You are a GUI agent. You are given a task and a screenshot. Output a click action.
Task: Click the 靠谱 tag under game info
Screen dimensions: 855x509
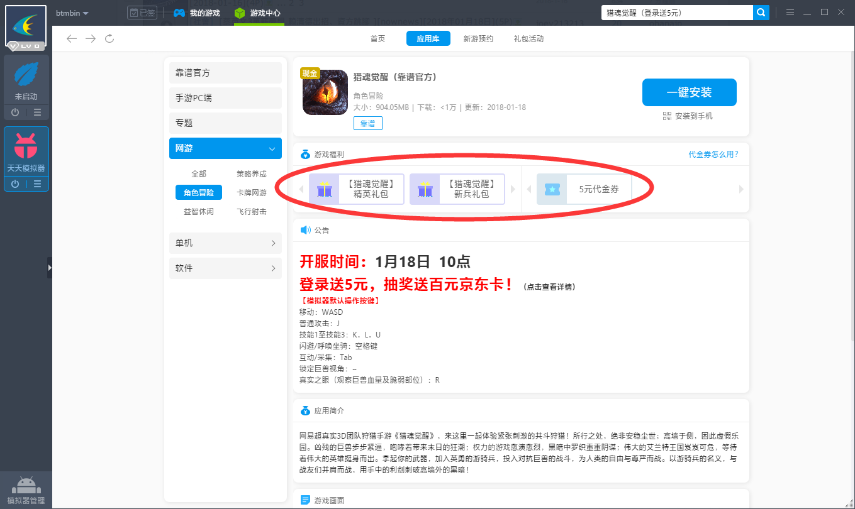pyautogui.click(x=367, y=124)
